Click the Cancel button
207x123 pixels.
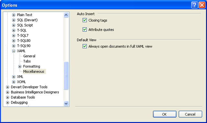pyautogui.click(x=190, y=114)
